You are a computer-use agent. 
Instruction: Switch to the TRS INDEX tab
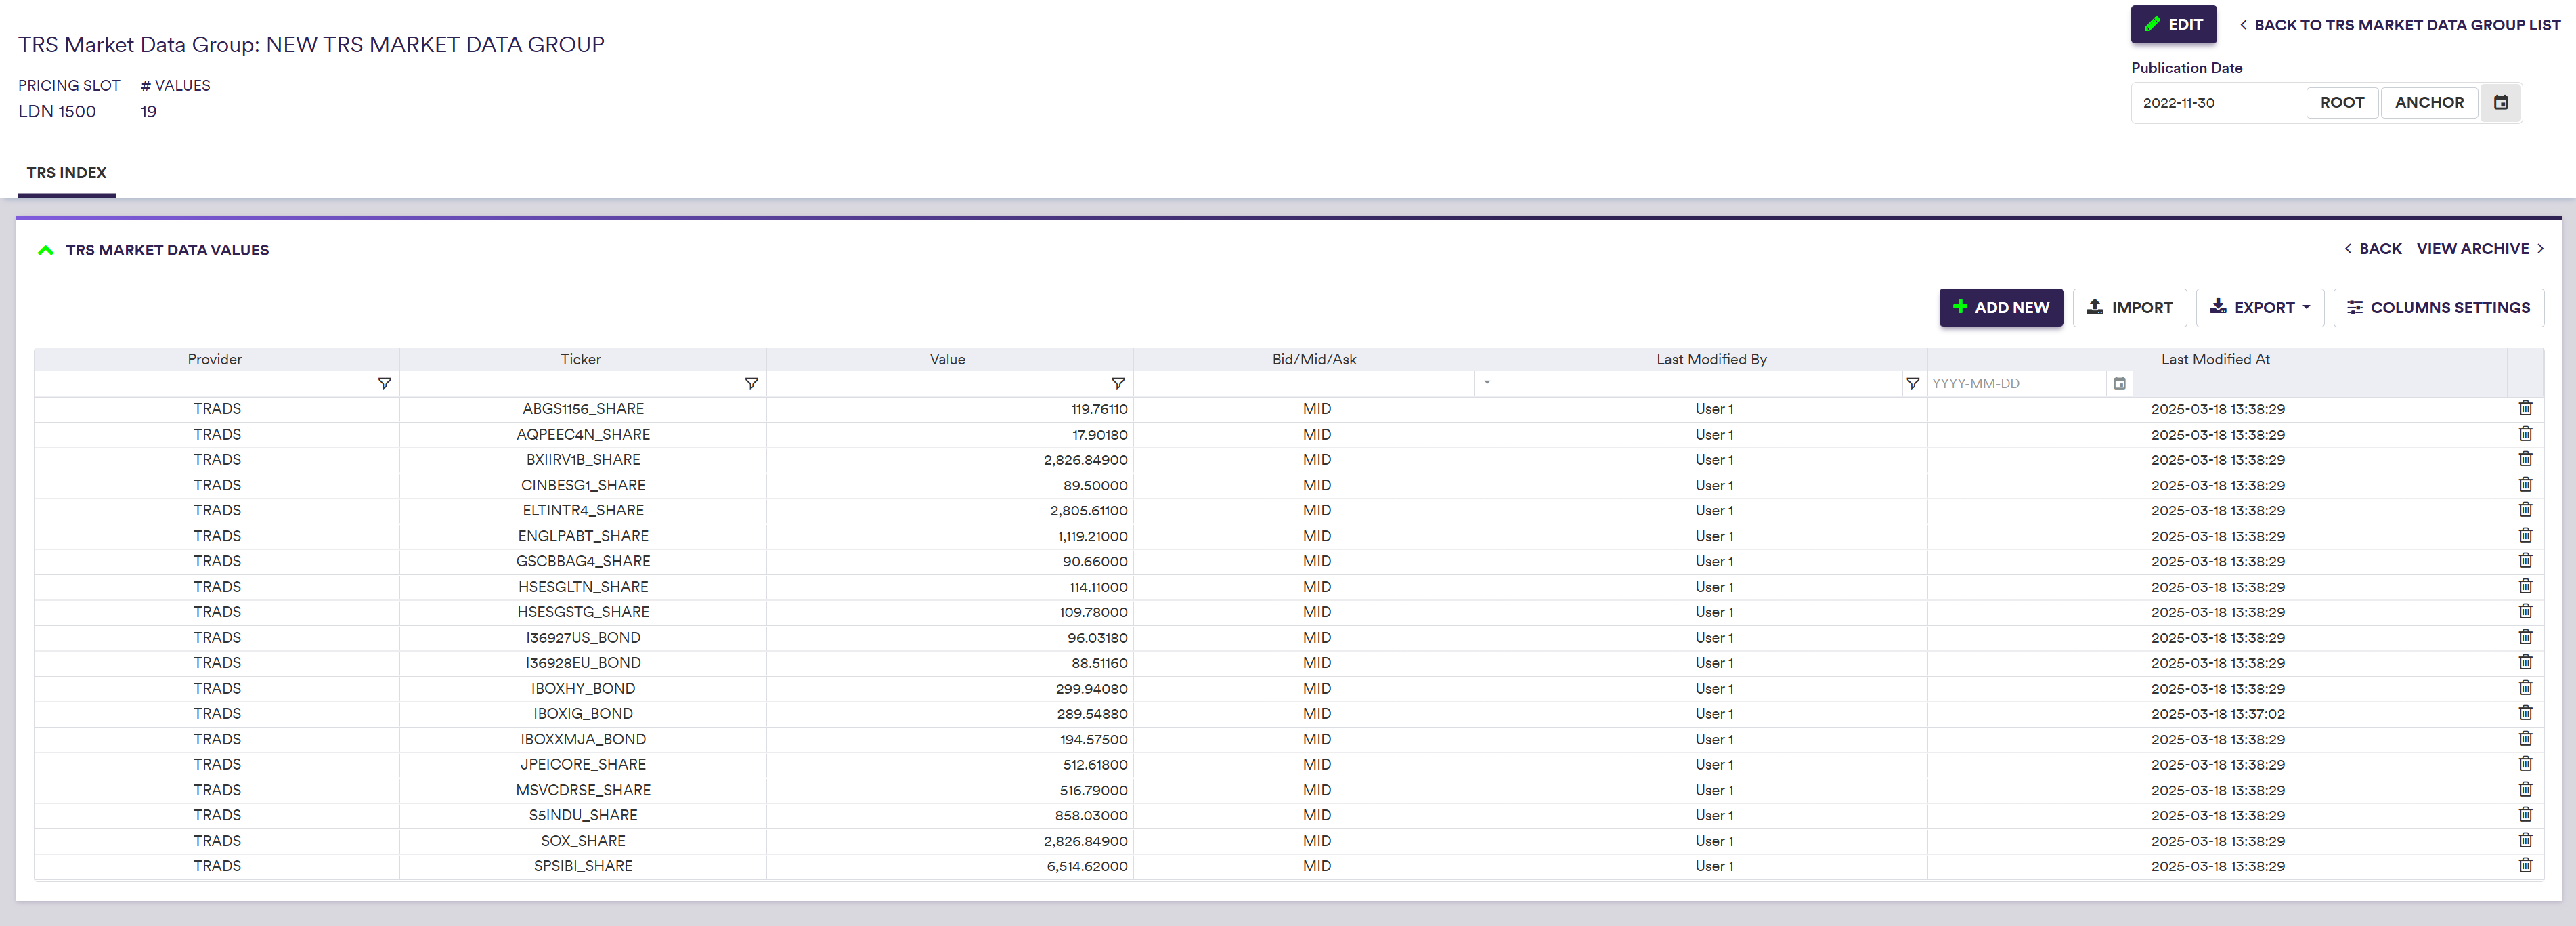(66, 173)
